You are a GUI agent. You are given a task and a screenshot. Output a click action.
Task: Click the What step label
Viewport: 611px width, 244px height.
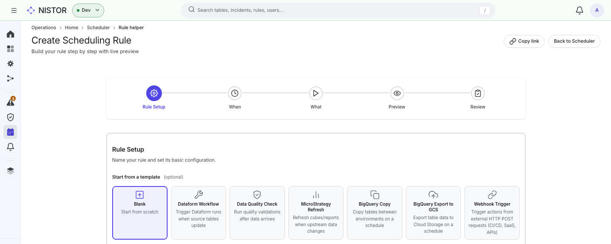point(316,107)
